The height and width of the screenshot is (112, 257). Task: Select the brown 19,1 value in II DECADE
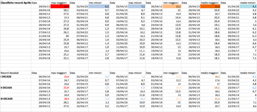click(x=211, y=87)
